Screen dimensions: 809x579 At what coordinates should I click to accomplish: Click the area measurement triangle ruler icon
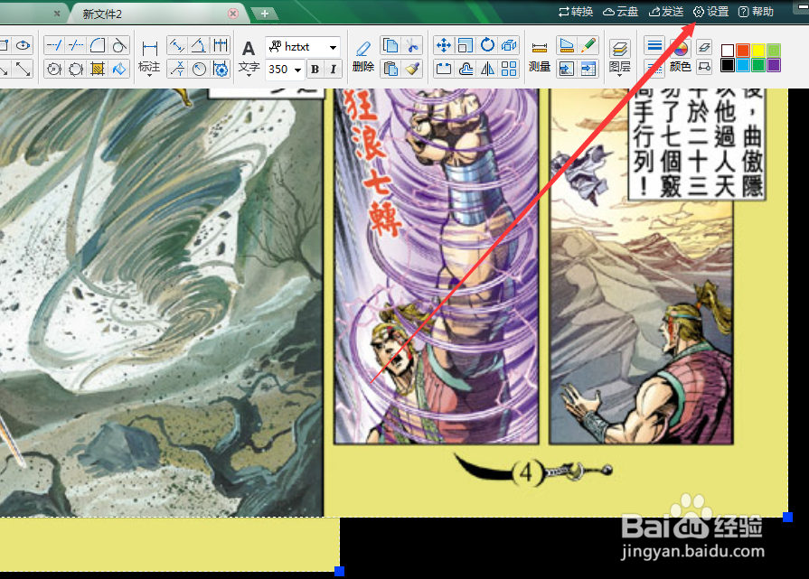click(567, 46)
